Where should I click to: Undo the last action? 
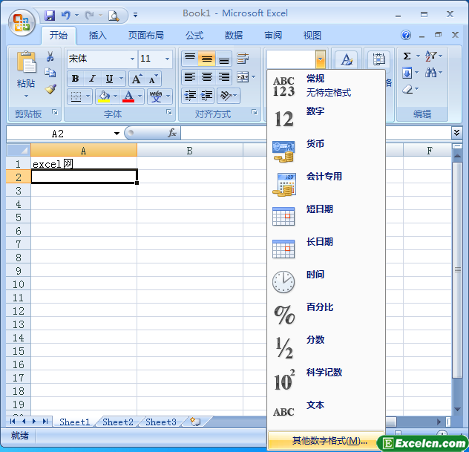click(x=66, y=15)
